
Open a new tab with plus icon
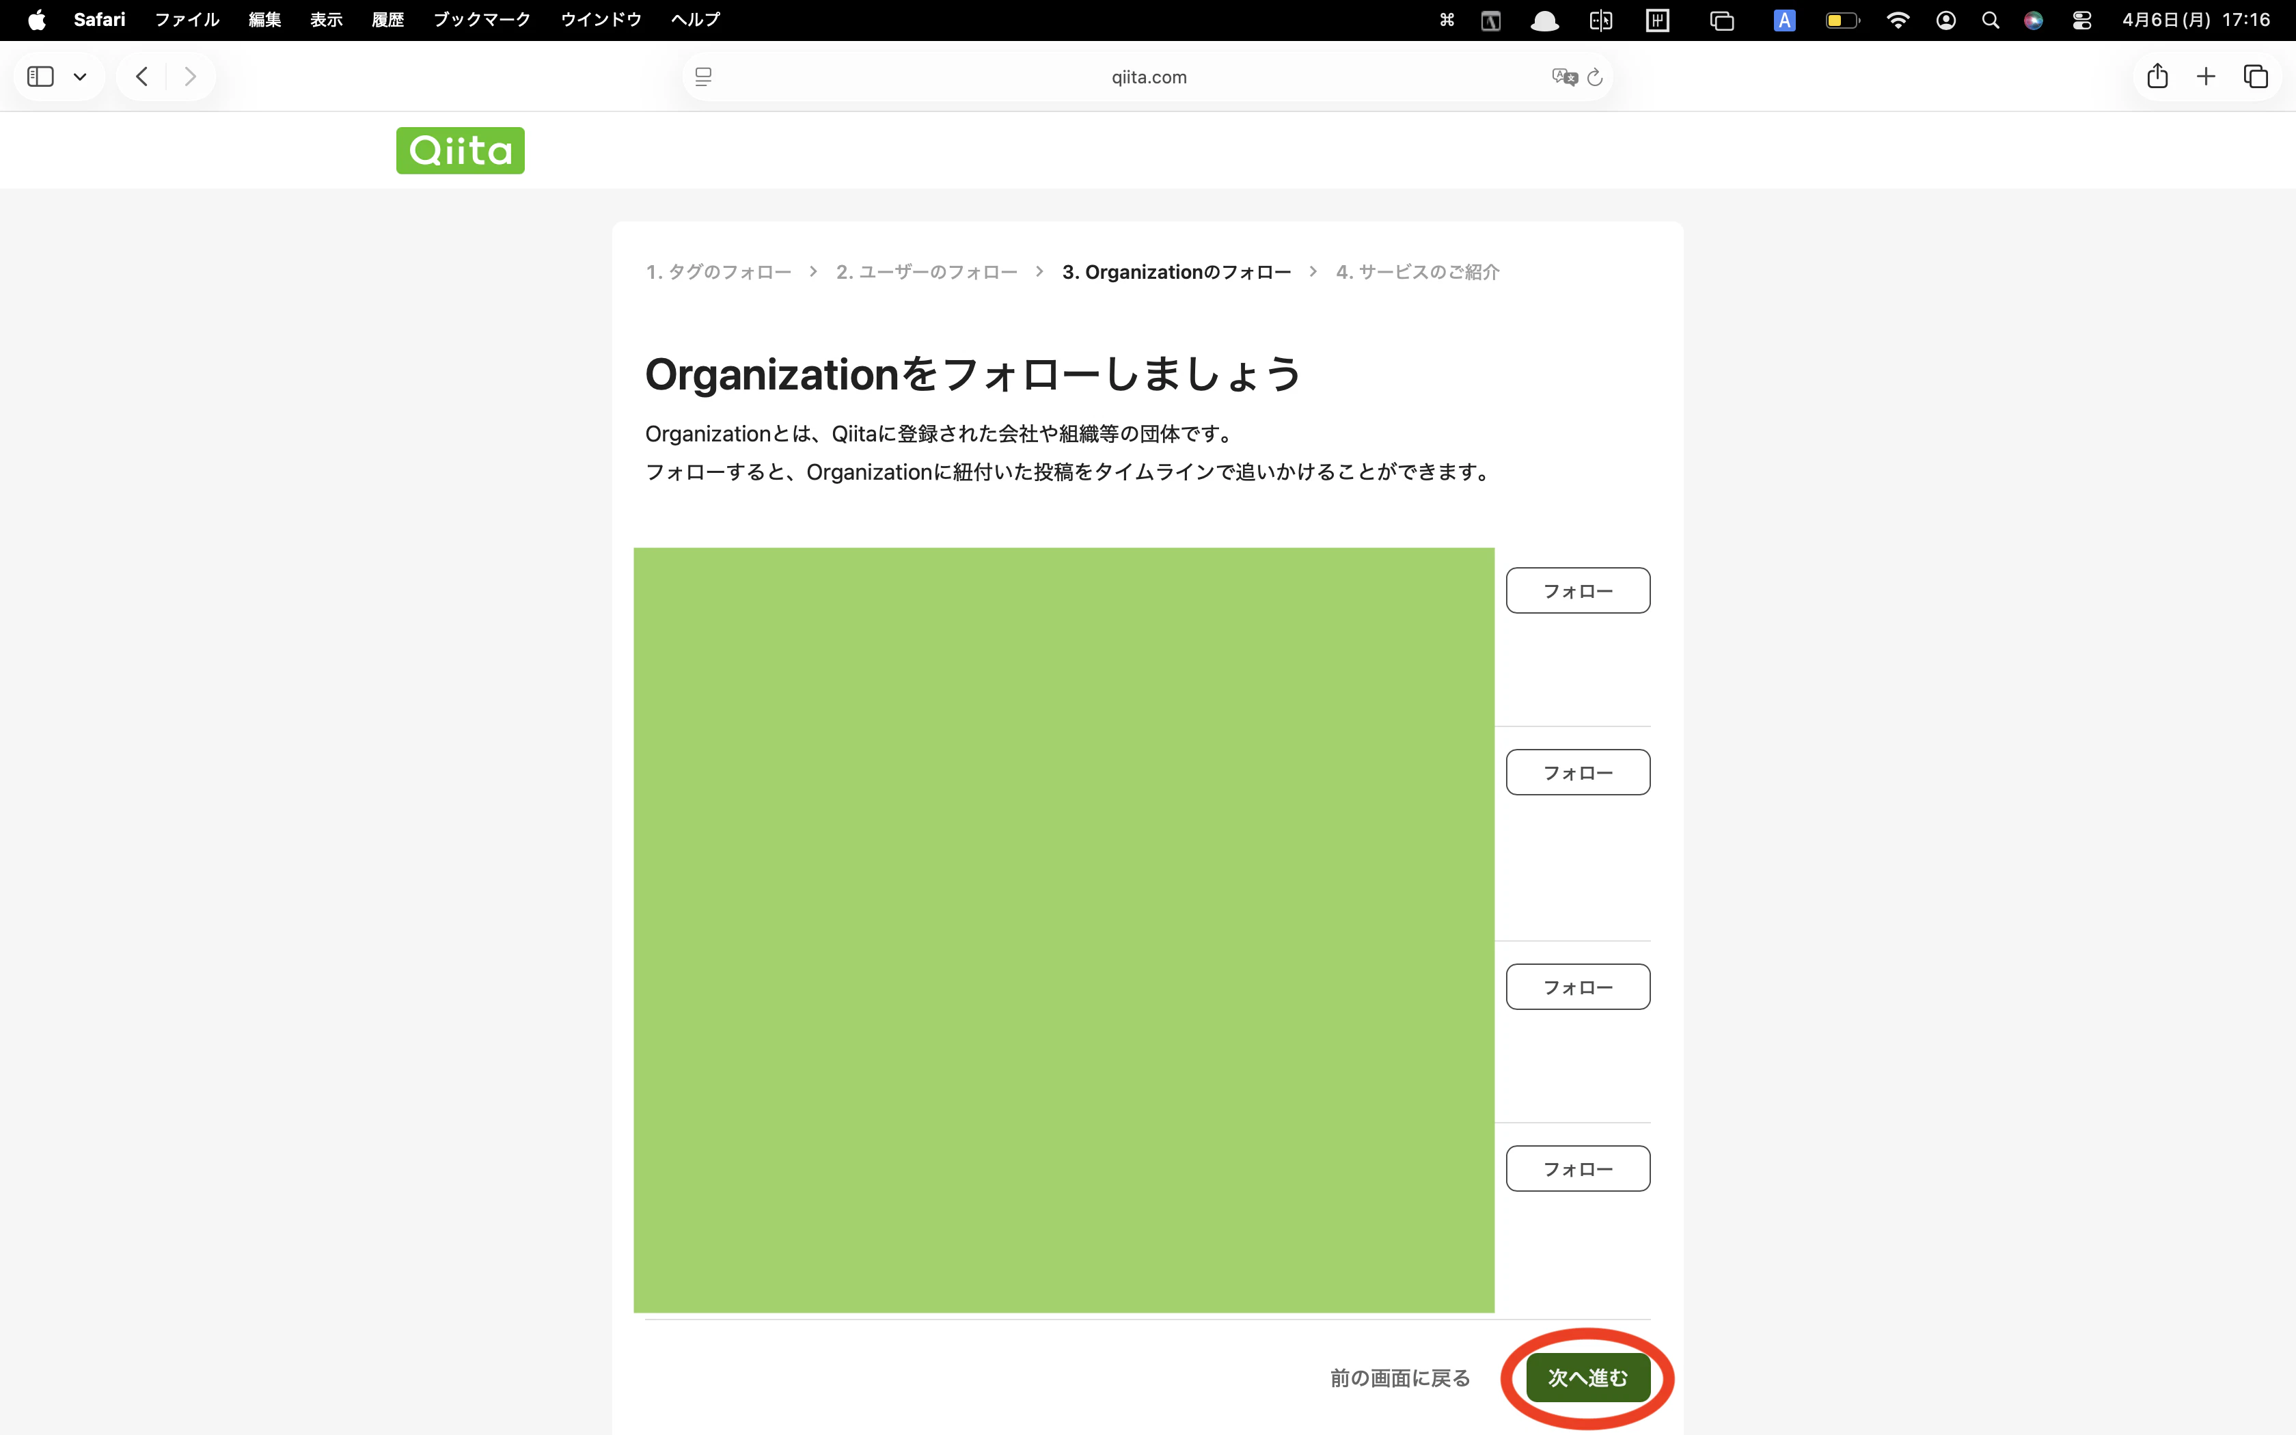pyautogui.click(x=2206, y=77)
